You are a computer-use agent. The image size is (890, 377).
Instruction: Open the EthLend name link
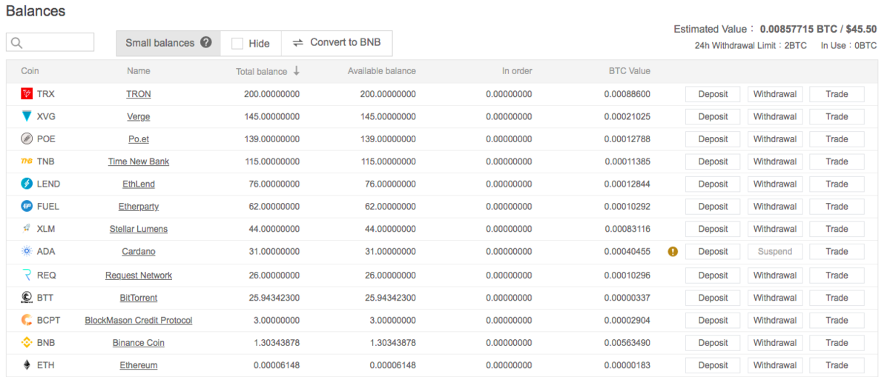(139, 184)
